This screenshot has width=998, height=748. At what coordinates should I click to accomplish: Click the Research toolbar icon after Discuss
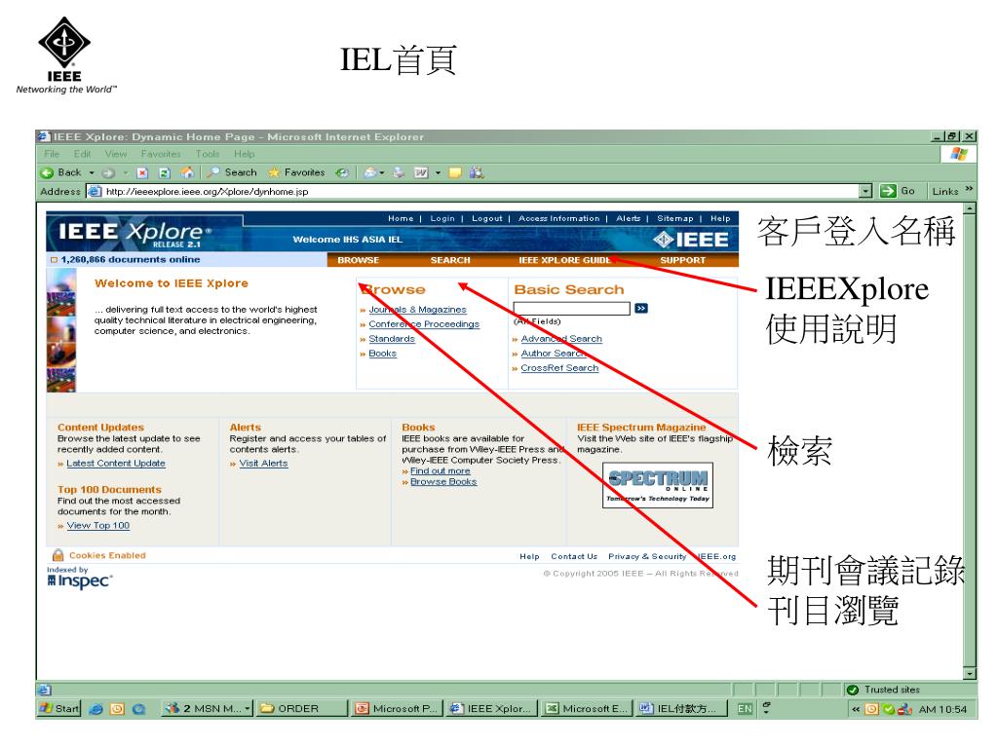click(477, 172)
